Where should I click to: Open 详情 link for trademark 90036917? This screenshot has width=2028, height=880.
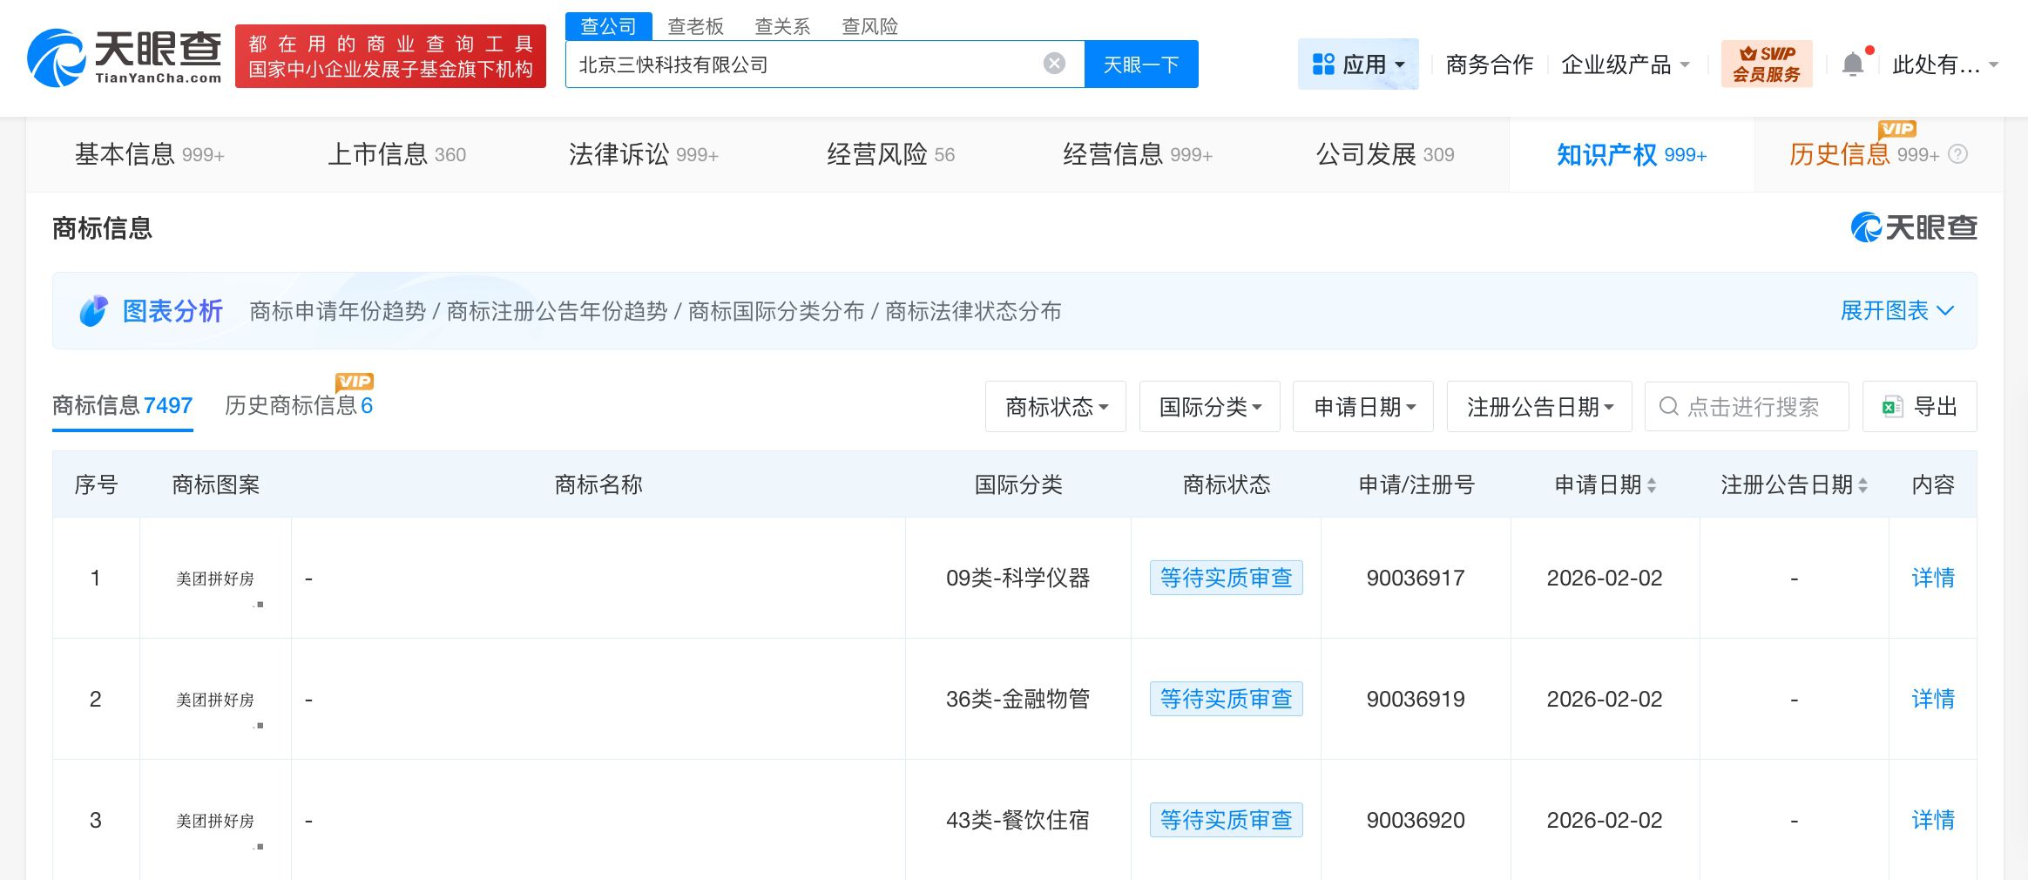click(x=1932, y=578)
